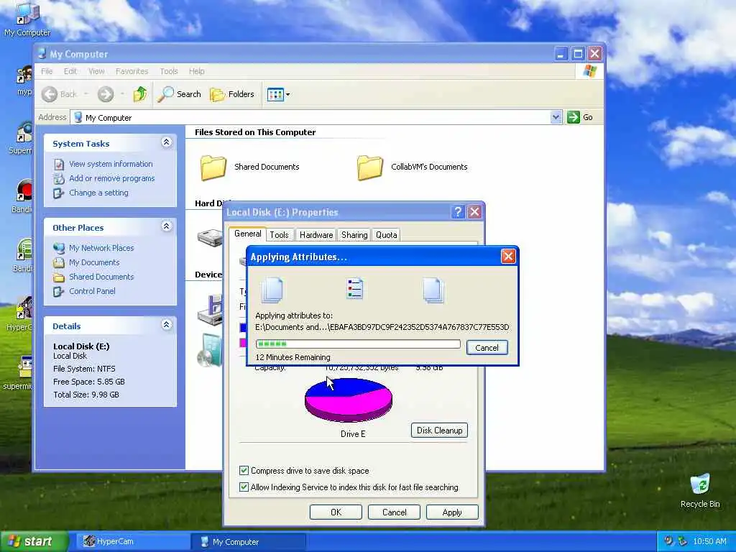Expand the Address bar dropdown
The width and height of the screenshot is (736, 552).
556,117
